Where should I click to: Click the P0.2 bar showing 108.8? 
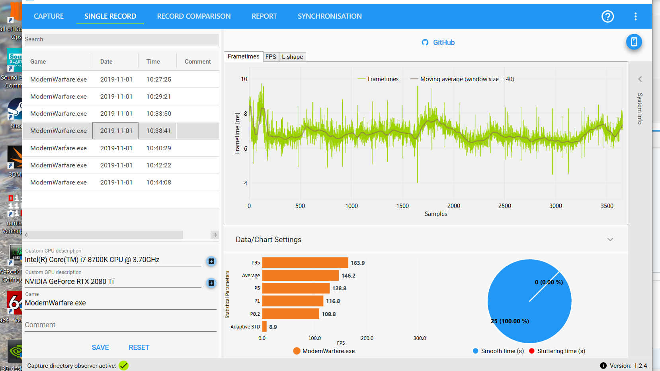(291, 314)
